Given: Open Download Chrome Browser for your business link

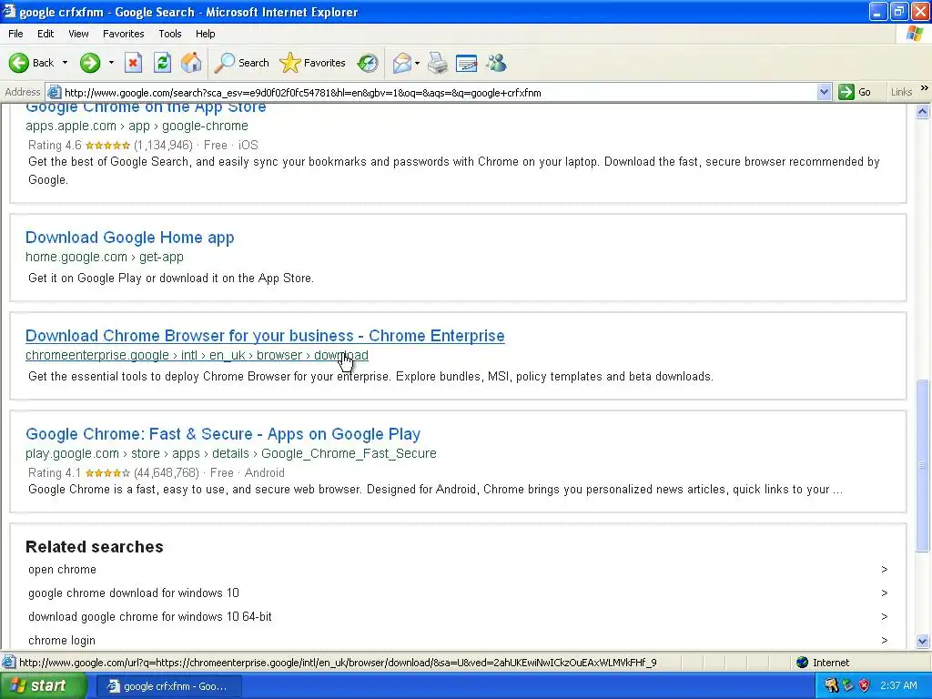Looking at the screenshot, I should coord(265,335).
